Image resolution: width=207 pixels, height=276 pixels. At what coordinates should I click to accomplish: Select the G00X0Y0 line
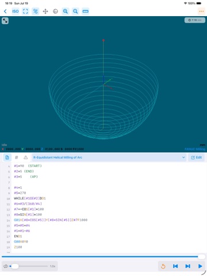click(x=21, y=241)
